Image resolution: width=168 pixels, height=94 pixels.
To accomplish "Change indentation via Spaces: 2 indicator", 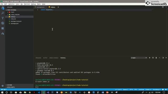I will tap(125, 90).
